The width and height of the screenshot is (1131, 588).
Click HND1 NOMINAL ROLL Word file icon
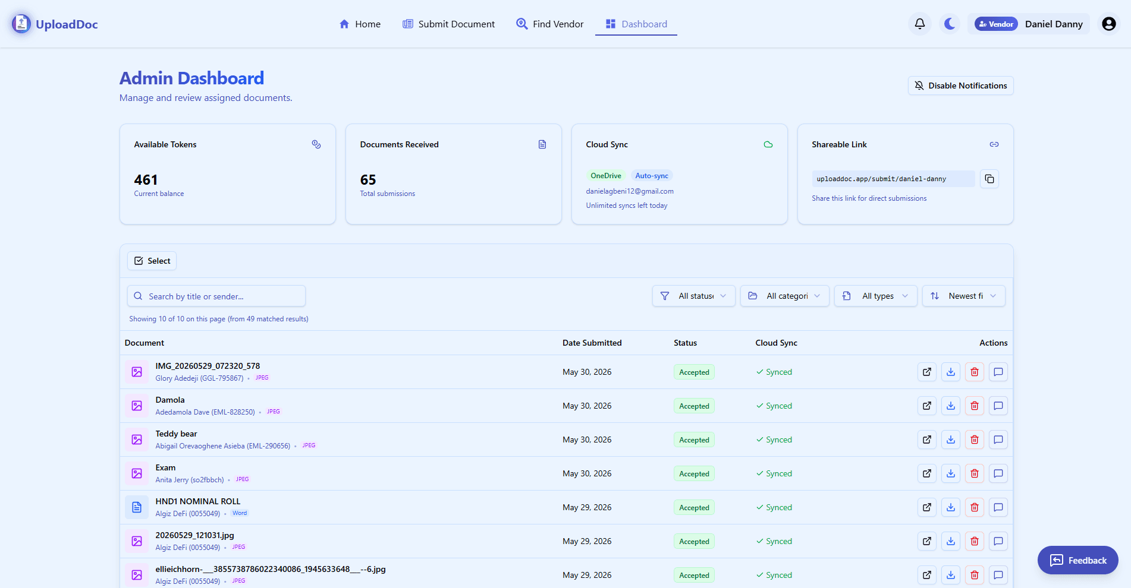pos(137,507)
